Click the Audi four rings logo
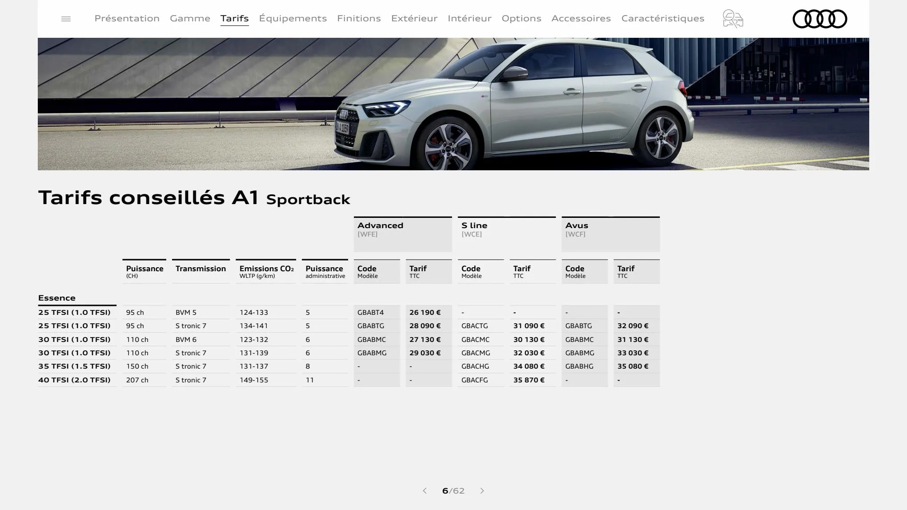This screenshot has height=510, width=907. click(820, 19)
